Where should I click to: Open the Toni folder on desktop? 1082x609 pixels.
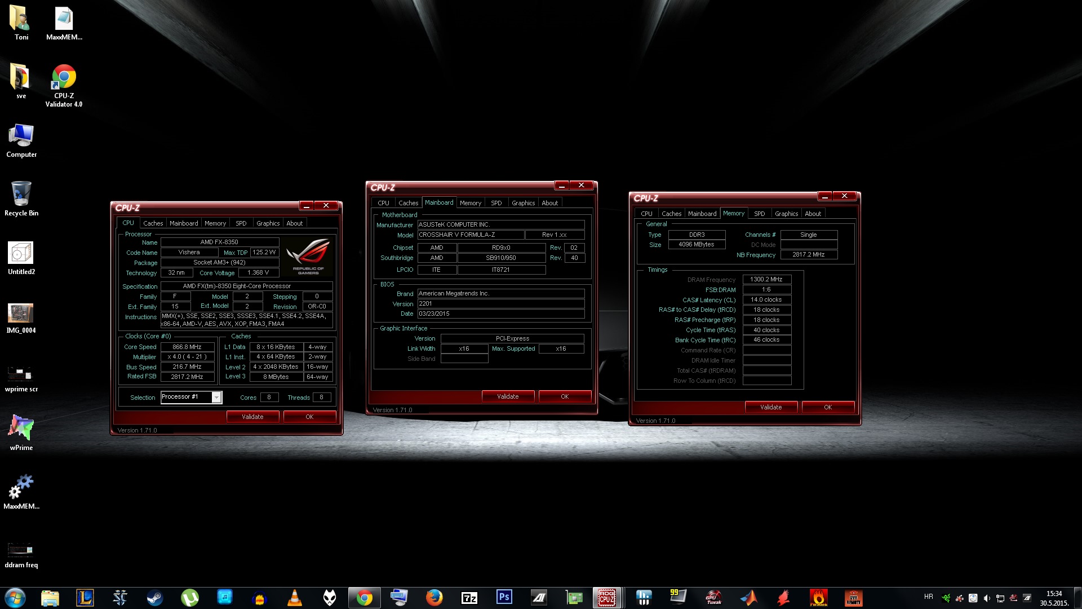click(x=21, y=23)
